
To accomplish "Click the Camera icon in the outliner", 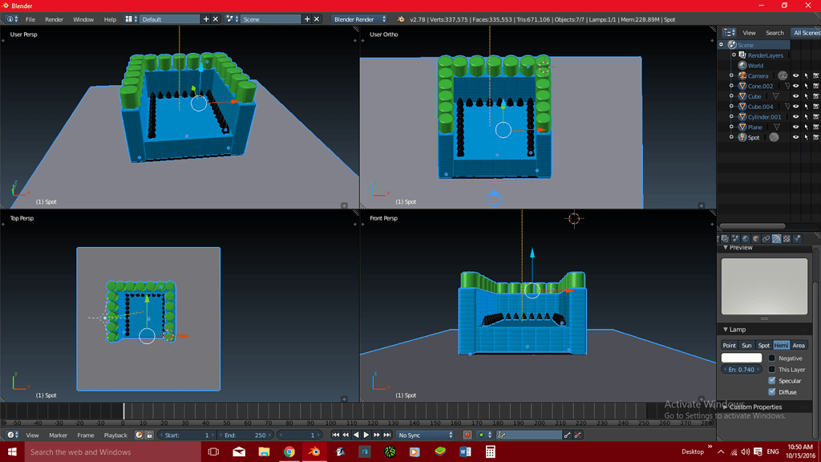I will click(742, 76).
